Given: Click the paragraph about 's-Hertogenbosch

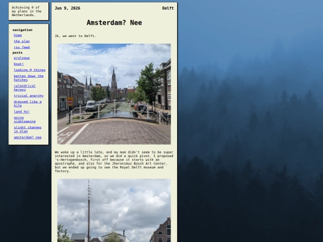Looking at the screenshot, I should click(114, 162).
